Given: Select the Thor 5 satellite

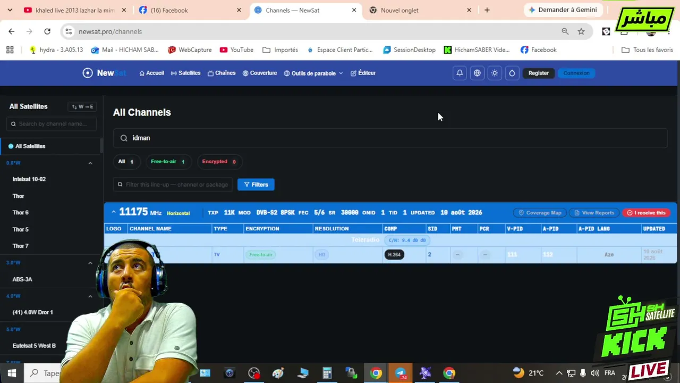Looking at the screenshot, I should [x=21, y=229].
